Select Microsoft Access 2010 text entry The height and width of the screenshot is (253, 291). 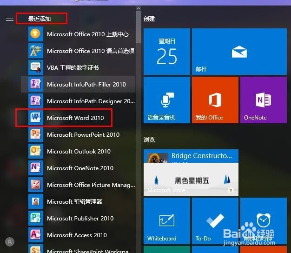[77, 235]
